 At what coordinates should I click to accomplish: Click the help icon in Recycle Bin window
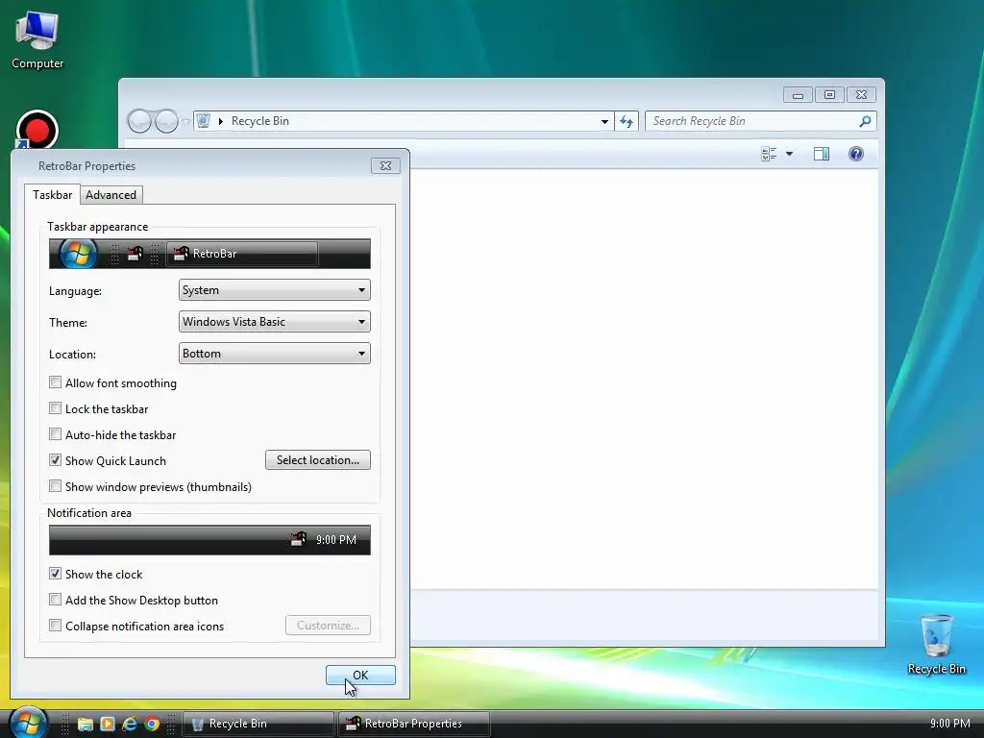pos(856,154)
